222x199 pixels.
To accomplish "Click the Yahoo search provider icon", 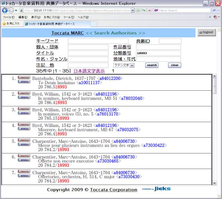I will pyautogui.click(x=156, y=10).
